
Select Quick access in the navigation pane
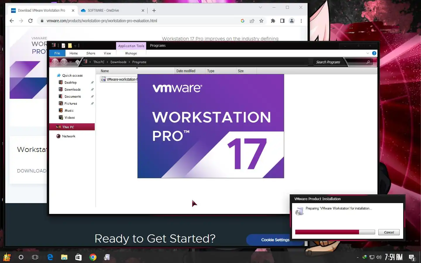coord(70,75)
